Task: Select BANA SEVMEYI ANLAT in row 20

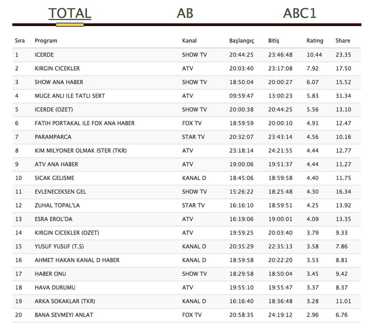Action: pyautogui.click(x=63, y=315)
